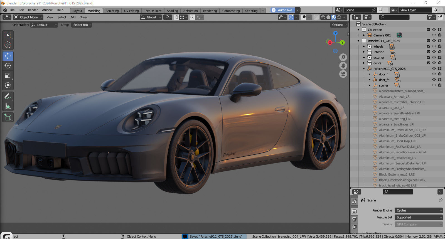Click the new scene button

(x=380, y=10)
